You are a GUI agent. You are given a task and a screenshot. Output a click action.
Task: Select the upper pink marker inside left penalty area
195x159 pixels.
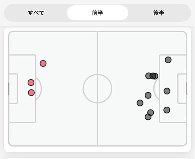(31, 82)
